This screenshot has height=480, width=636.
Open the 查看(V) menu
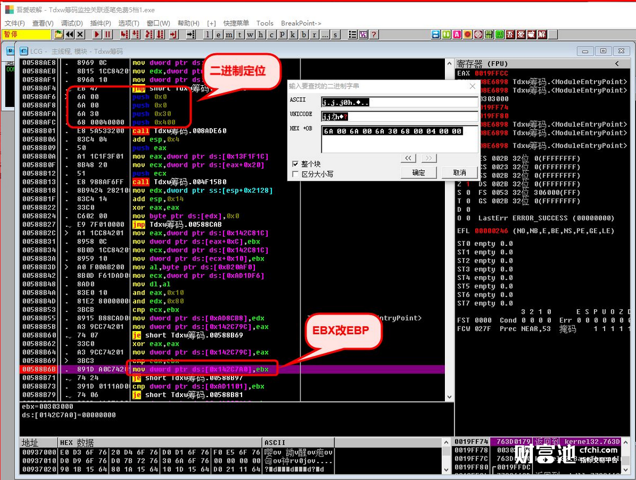[x=43, y=23]
